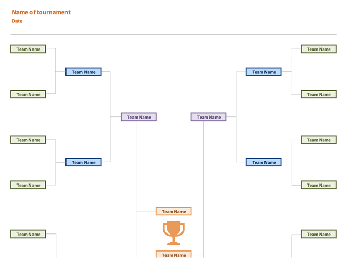
Task: Select the "Name of tournament" title text
Action: coord(41,12)
